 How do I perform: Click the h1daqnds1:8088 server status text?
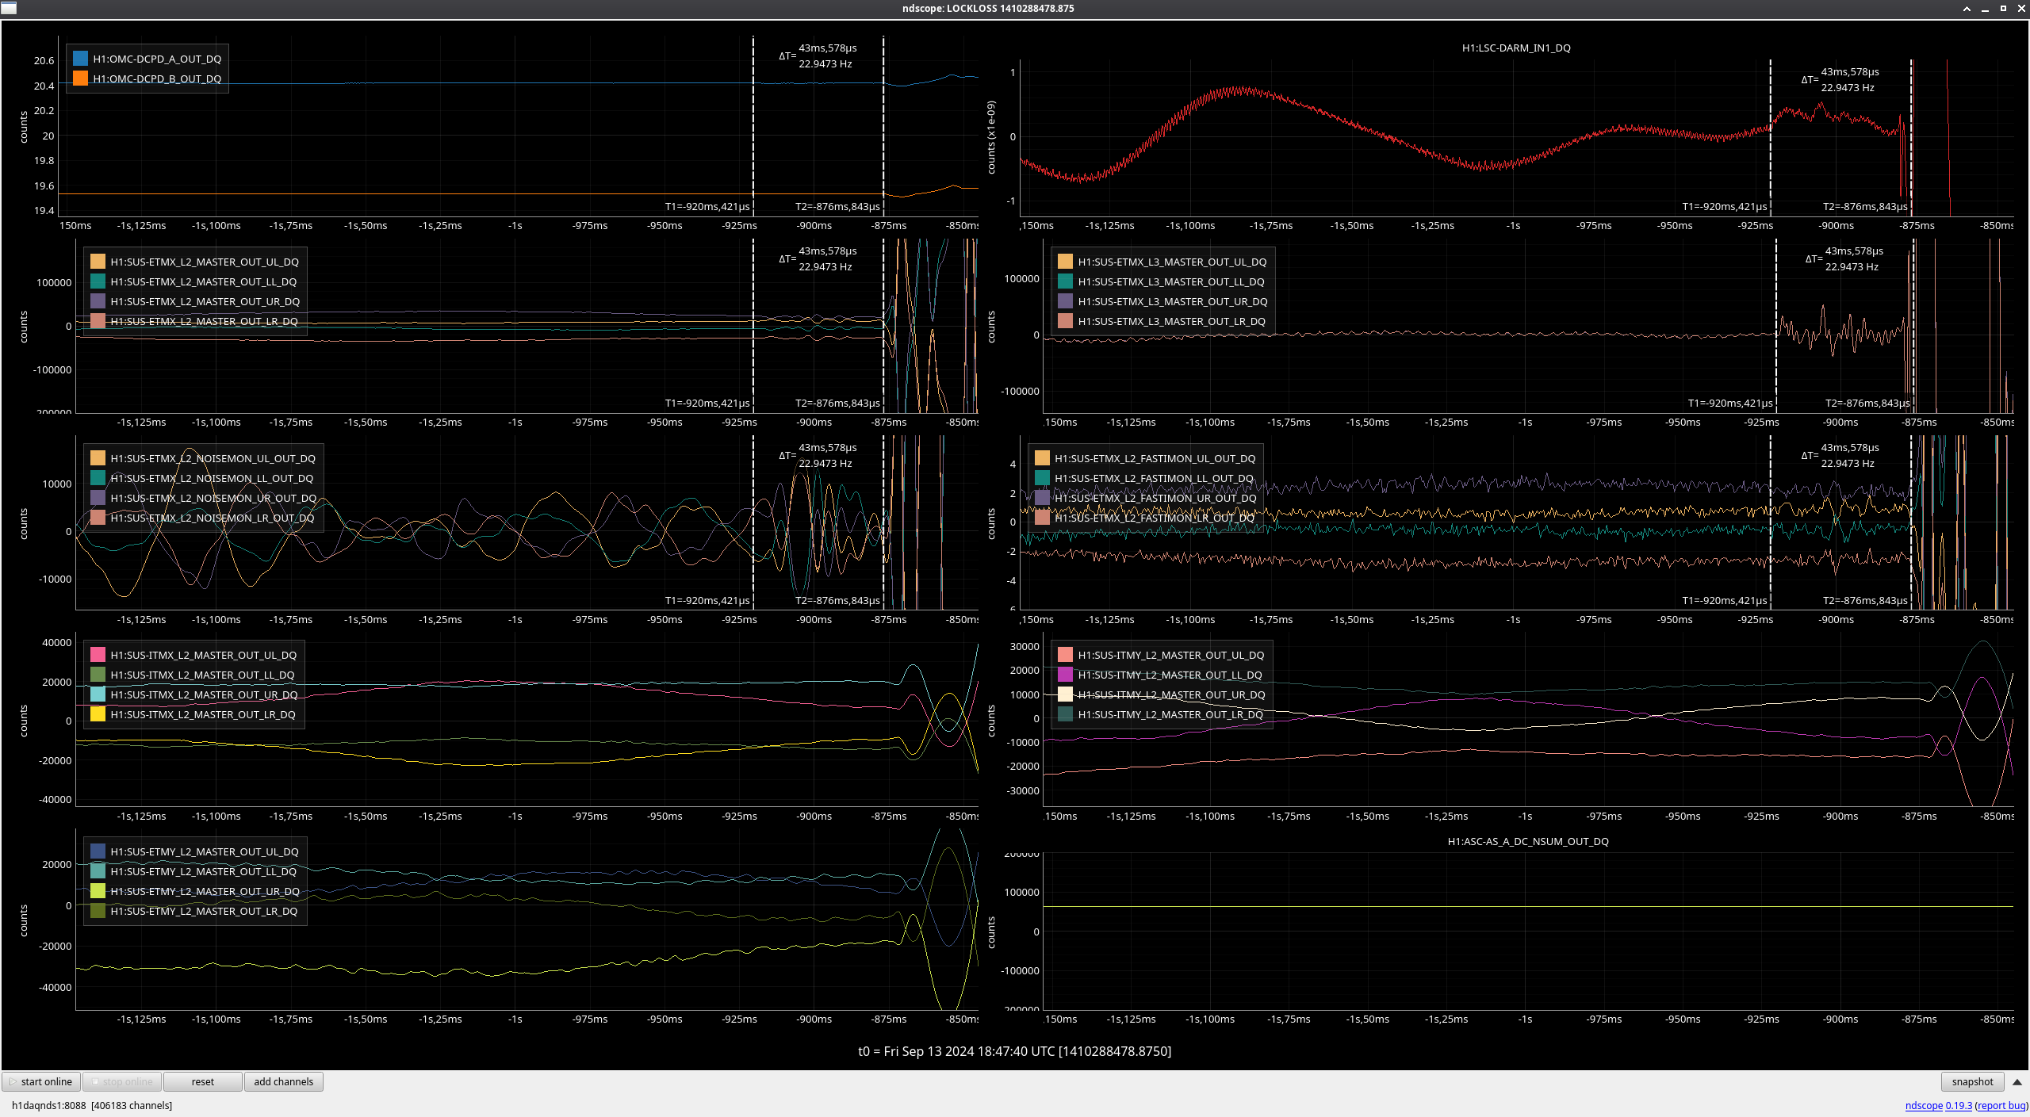click(x=92, y=1105)
